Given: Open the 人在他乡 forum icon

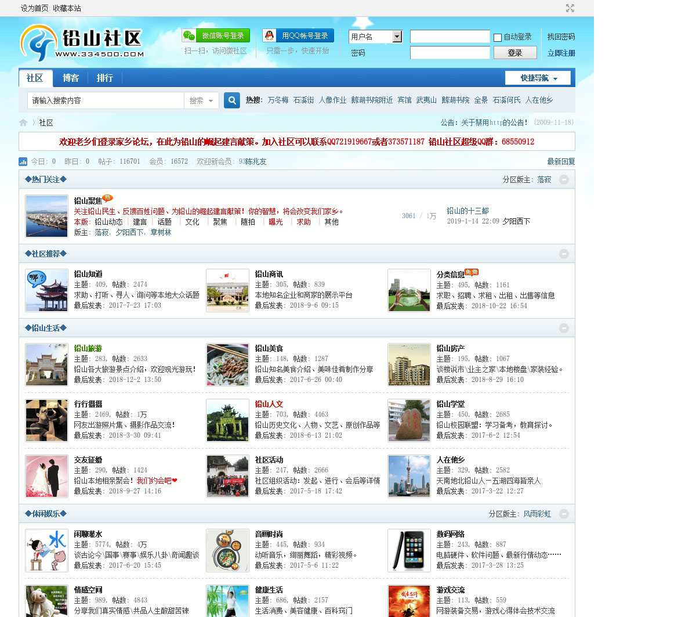Looking at the screenshot, I should (x=409, y=476).
